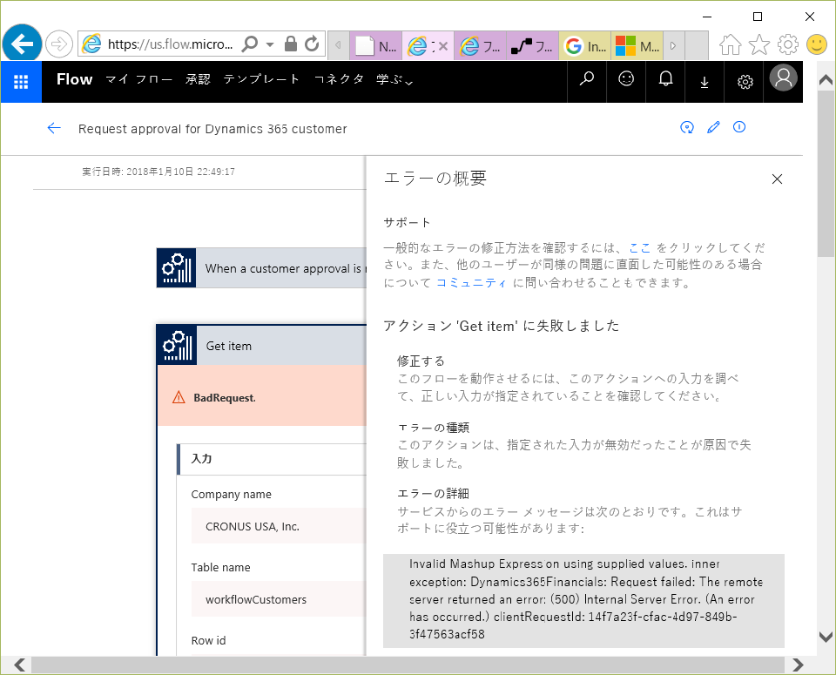Click the Flow header smiley feedback icon
This screenshot has width=836, height=675.
coord(626,80)
